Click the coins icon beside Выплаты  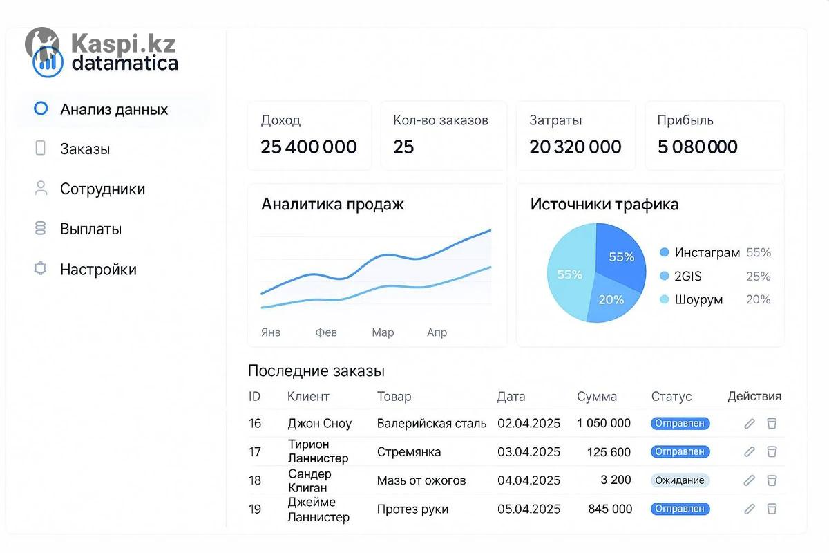coord(41,228)
